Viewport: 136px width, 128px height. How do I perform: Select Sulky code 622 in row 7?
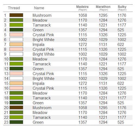point(121,45)
